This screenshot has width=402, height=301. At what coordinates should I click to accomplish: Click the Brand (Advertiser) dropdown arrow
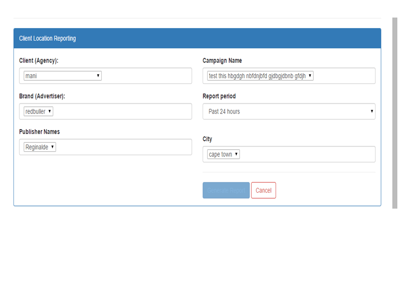[x=49, y=111]
